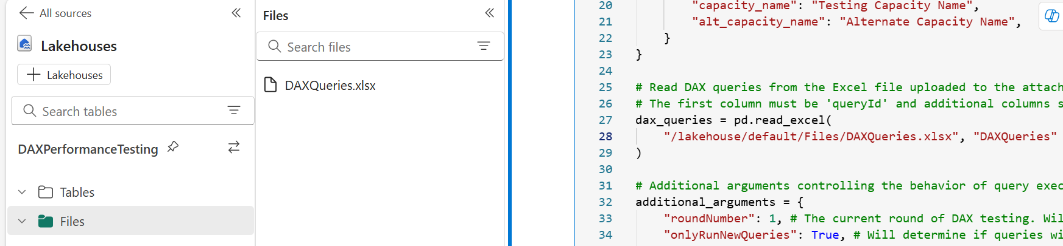
Task: Click the DAXQueries.xlsx file icon
Action: tap(270, 84)
